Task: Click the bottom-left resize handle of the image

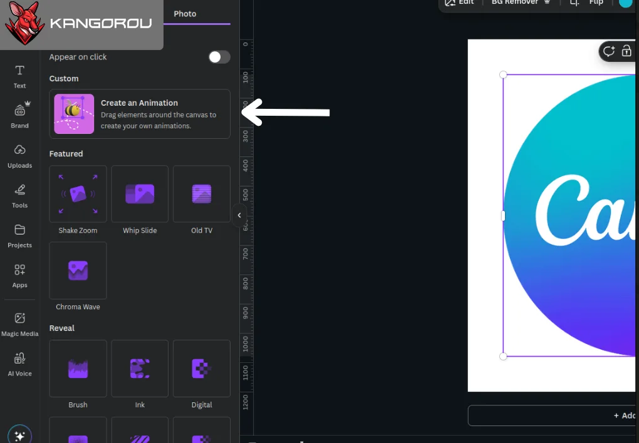Action: tap(503, 356)
